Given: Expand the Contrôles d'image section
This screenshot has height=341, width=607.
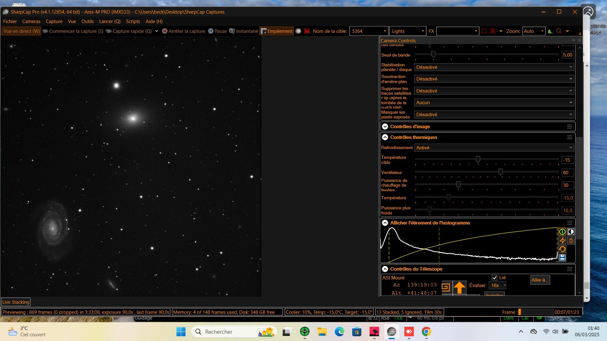Looking at the screenshot, I should (385, 127).
